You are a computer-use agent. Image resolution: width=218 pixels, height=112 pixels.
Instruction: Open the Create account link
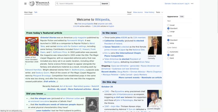tap(177, 4)
